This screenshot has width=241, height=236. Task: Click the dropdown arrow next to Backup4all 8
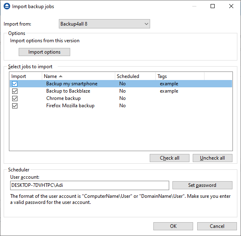coord(146,24)
